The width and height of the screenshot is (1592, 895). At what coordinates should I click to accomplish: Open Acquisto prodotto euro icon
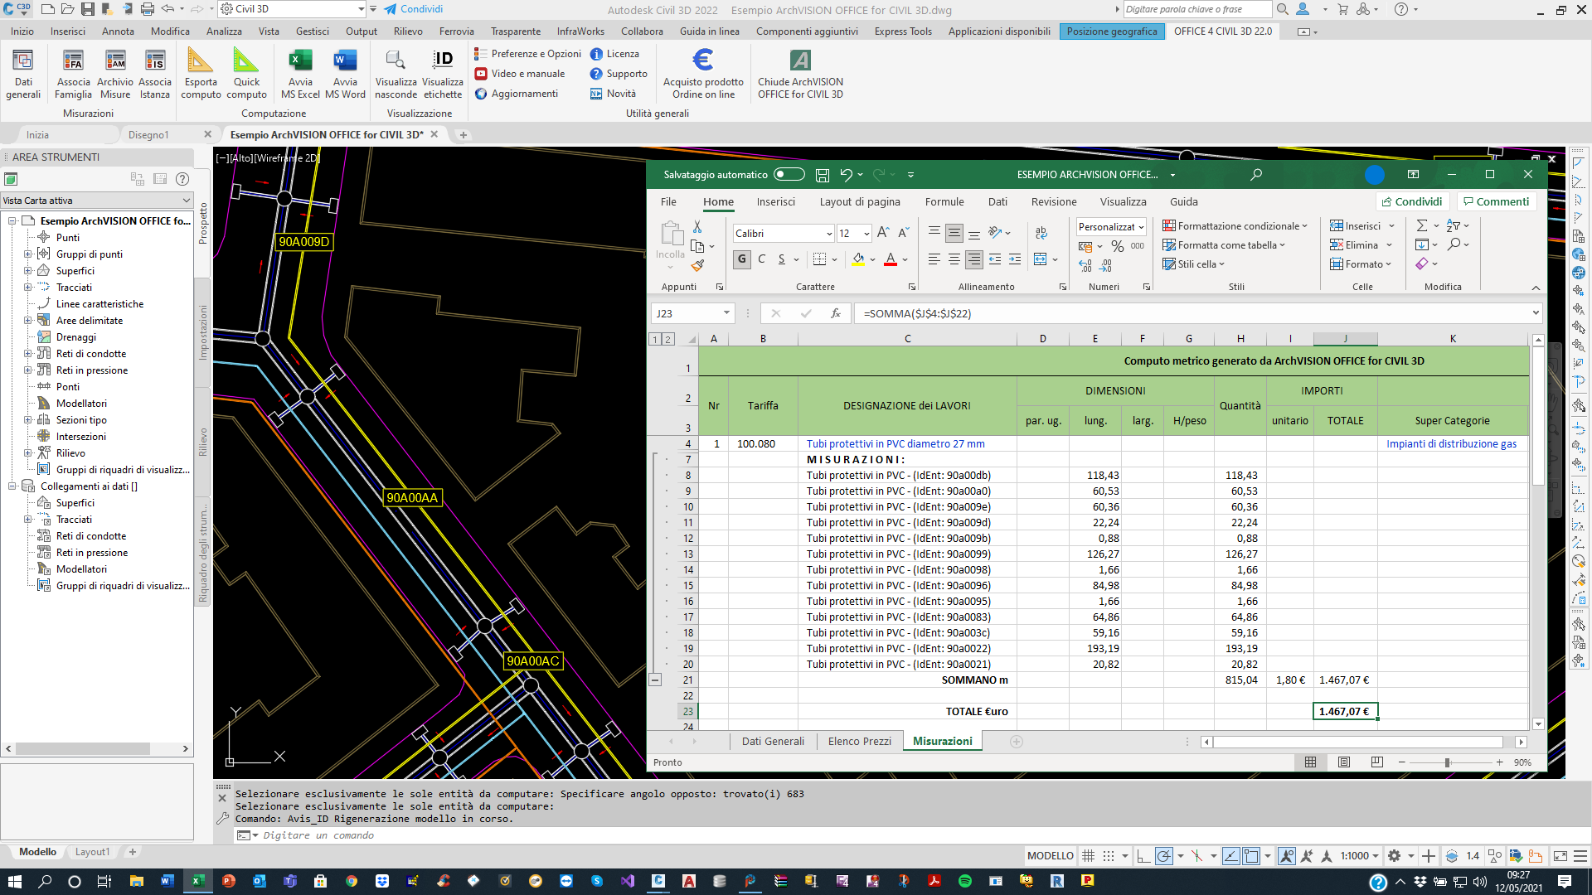[x=702, y=60]
